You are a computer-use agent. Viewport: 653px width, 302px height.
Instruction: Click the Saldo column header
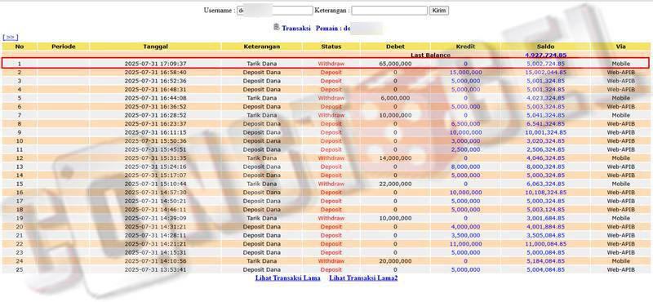pos(545,47)
